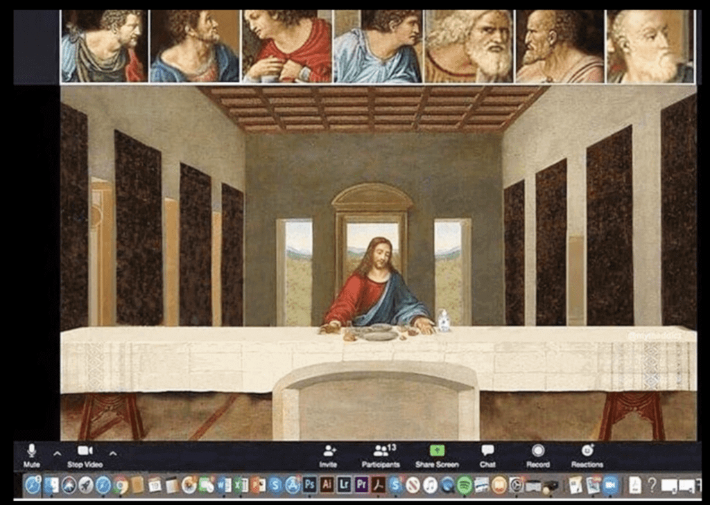Launch Microsoft Excel from the Dock
This screenshot has height=505, width=710.
[241, 486]
